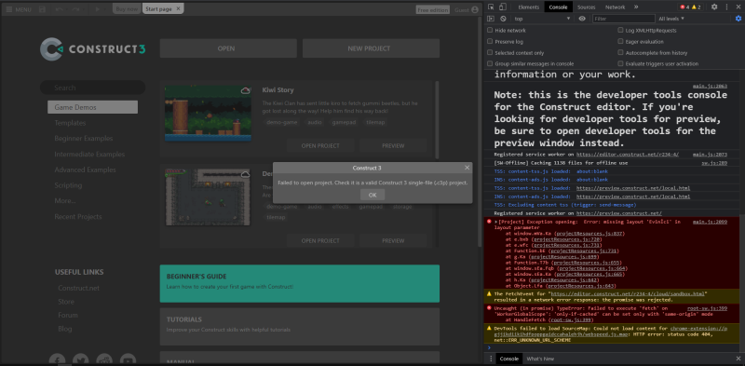The height and width of the screenshot is (366, 745).
Task: Click the blue console settings gear
Action: (x=738, y=19)
